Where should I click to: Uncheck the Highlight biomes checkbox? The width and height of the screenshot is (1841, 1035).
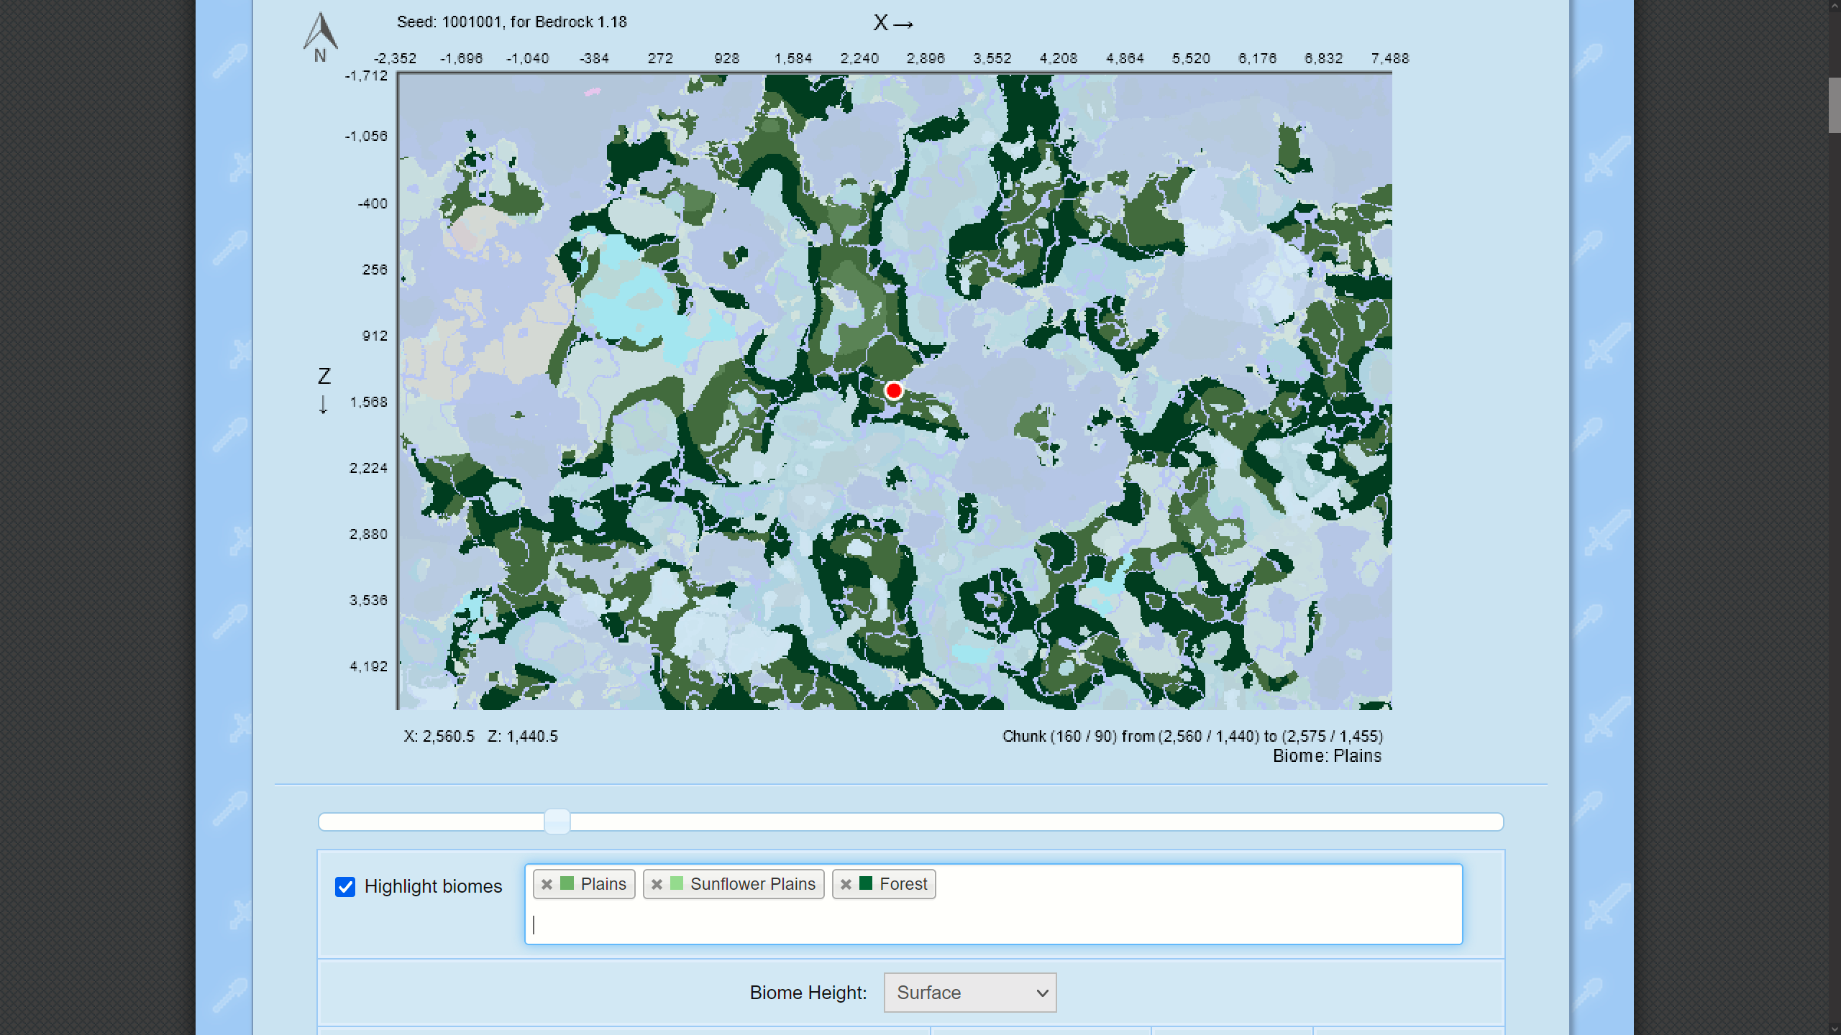345,886
